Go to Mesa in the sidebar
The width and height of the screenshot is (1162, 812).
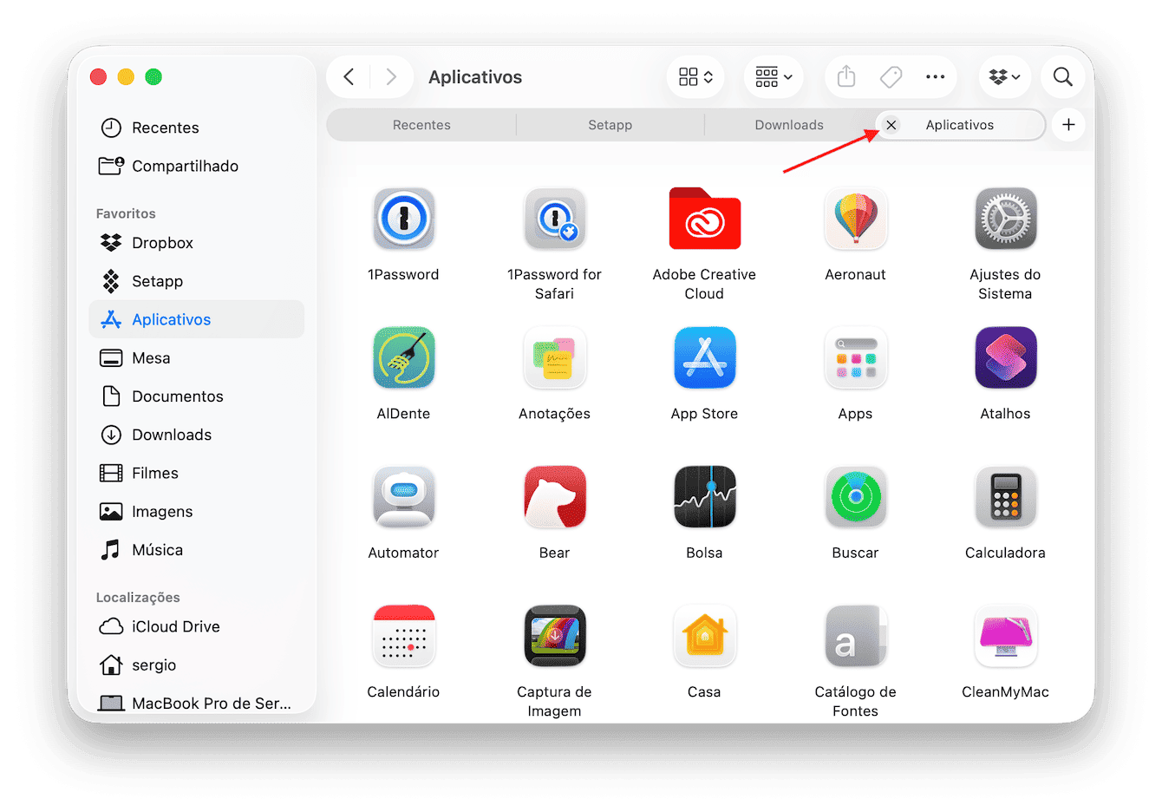[197, 358]
